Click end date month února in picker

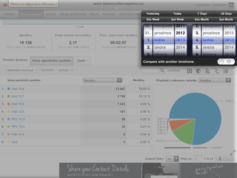[208, 47]
